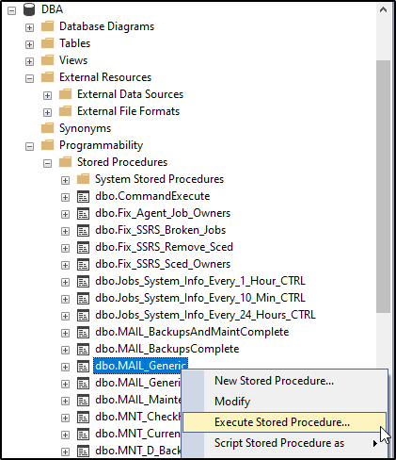
Task: Select dbo.MAIL_BackupsAndMaintComplete procedure name
Action: point(192,332)
